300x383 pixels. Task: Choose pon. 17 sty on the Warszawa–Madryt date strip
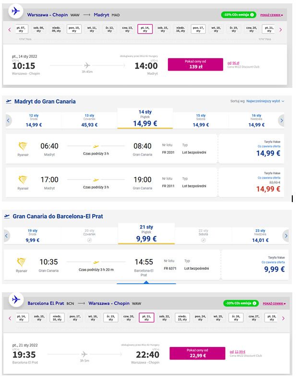(x=198, y=29)
